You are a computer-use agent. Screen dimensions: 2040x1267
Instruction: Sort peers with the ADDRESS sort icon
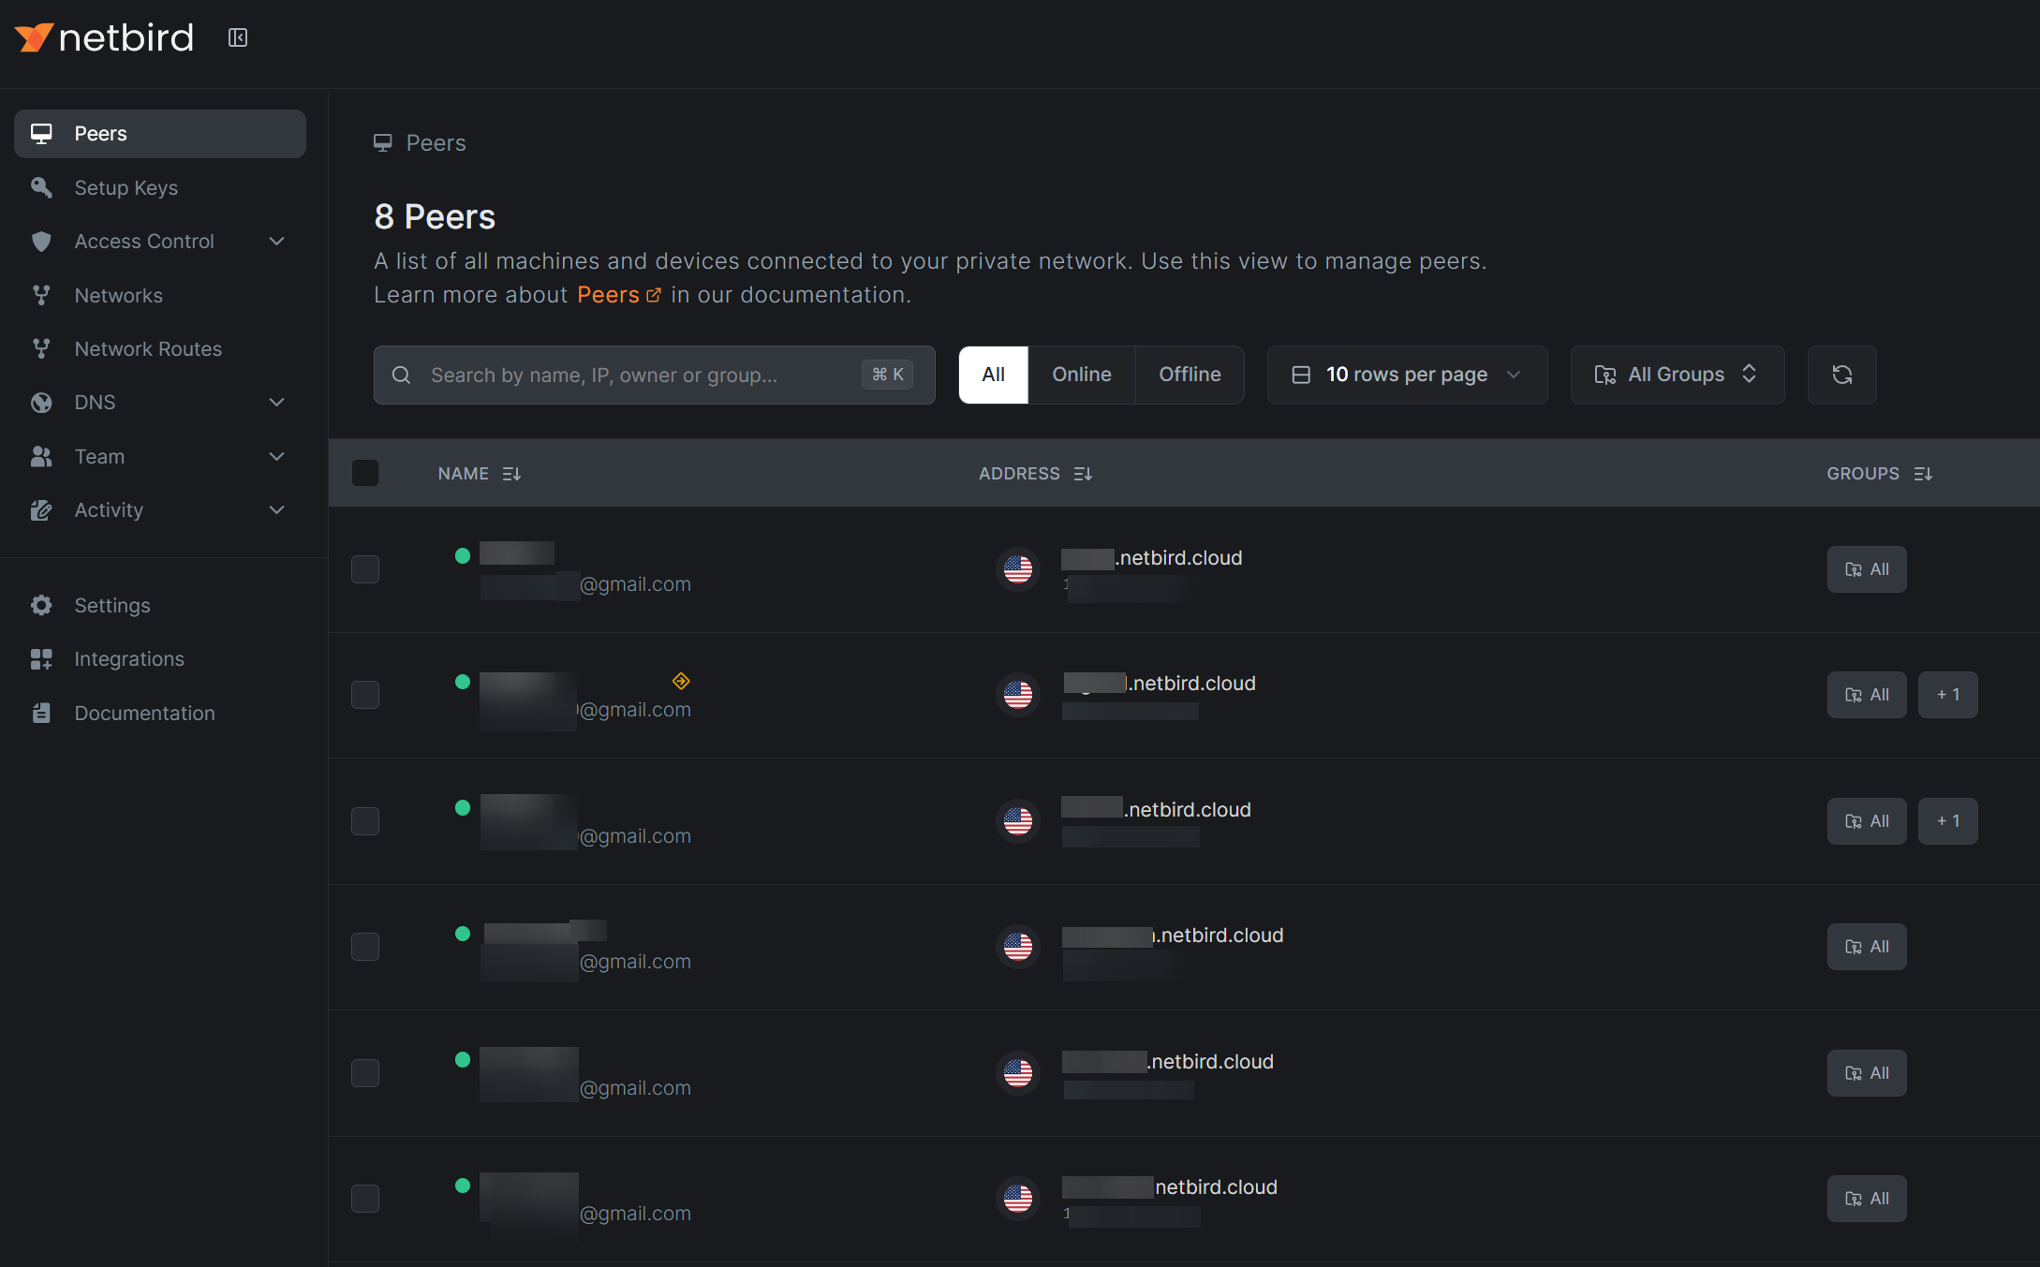(1083, 474)
